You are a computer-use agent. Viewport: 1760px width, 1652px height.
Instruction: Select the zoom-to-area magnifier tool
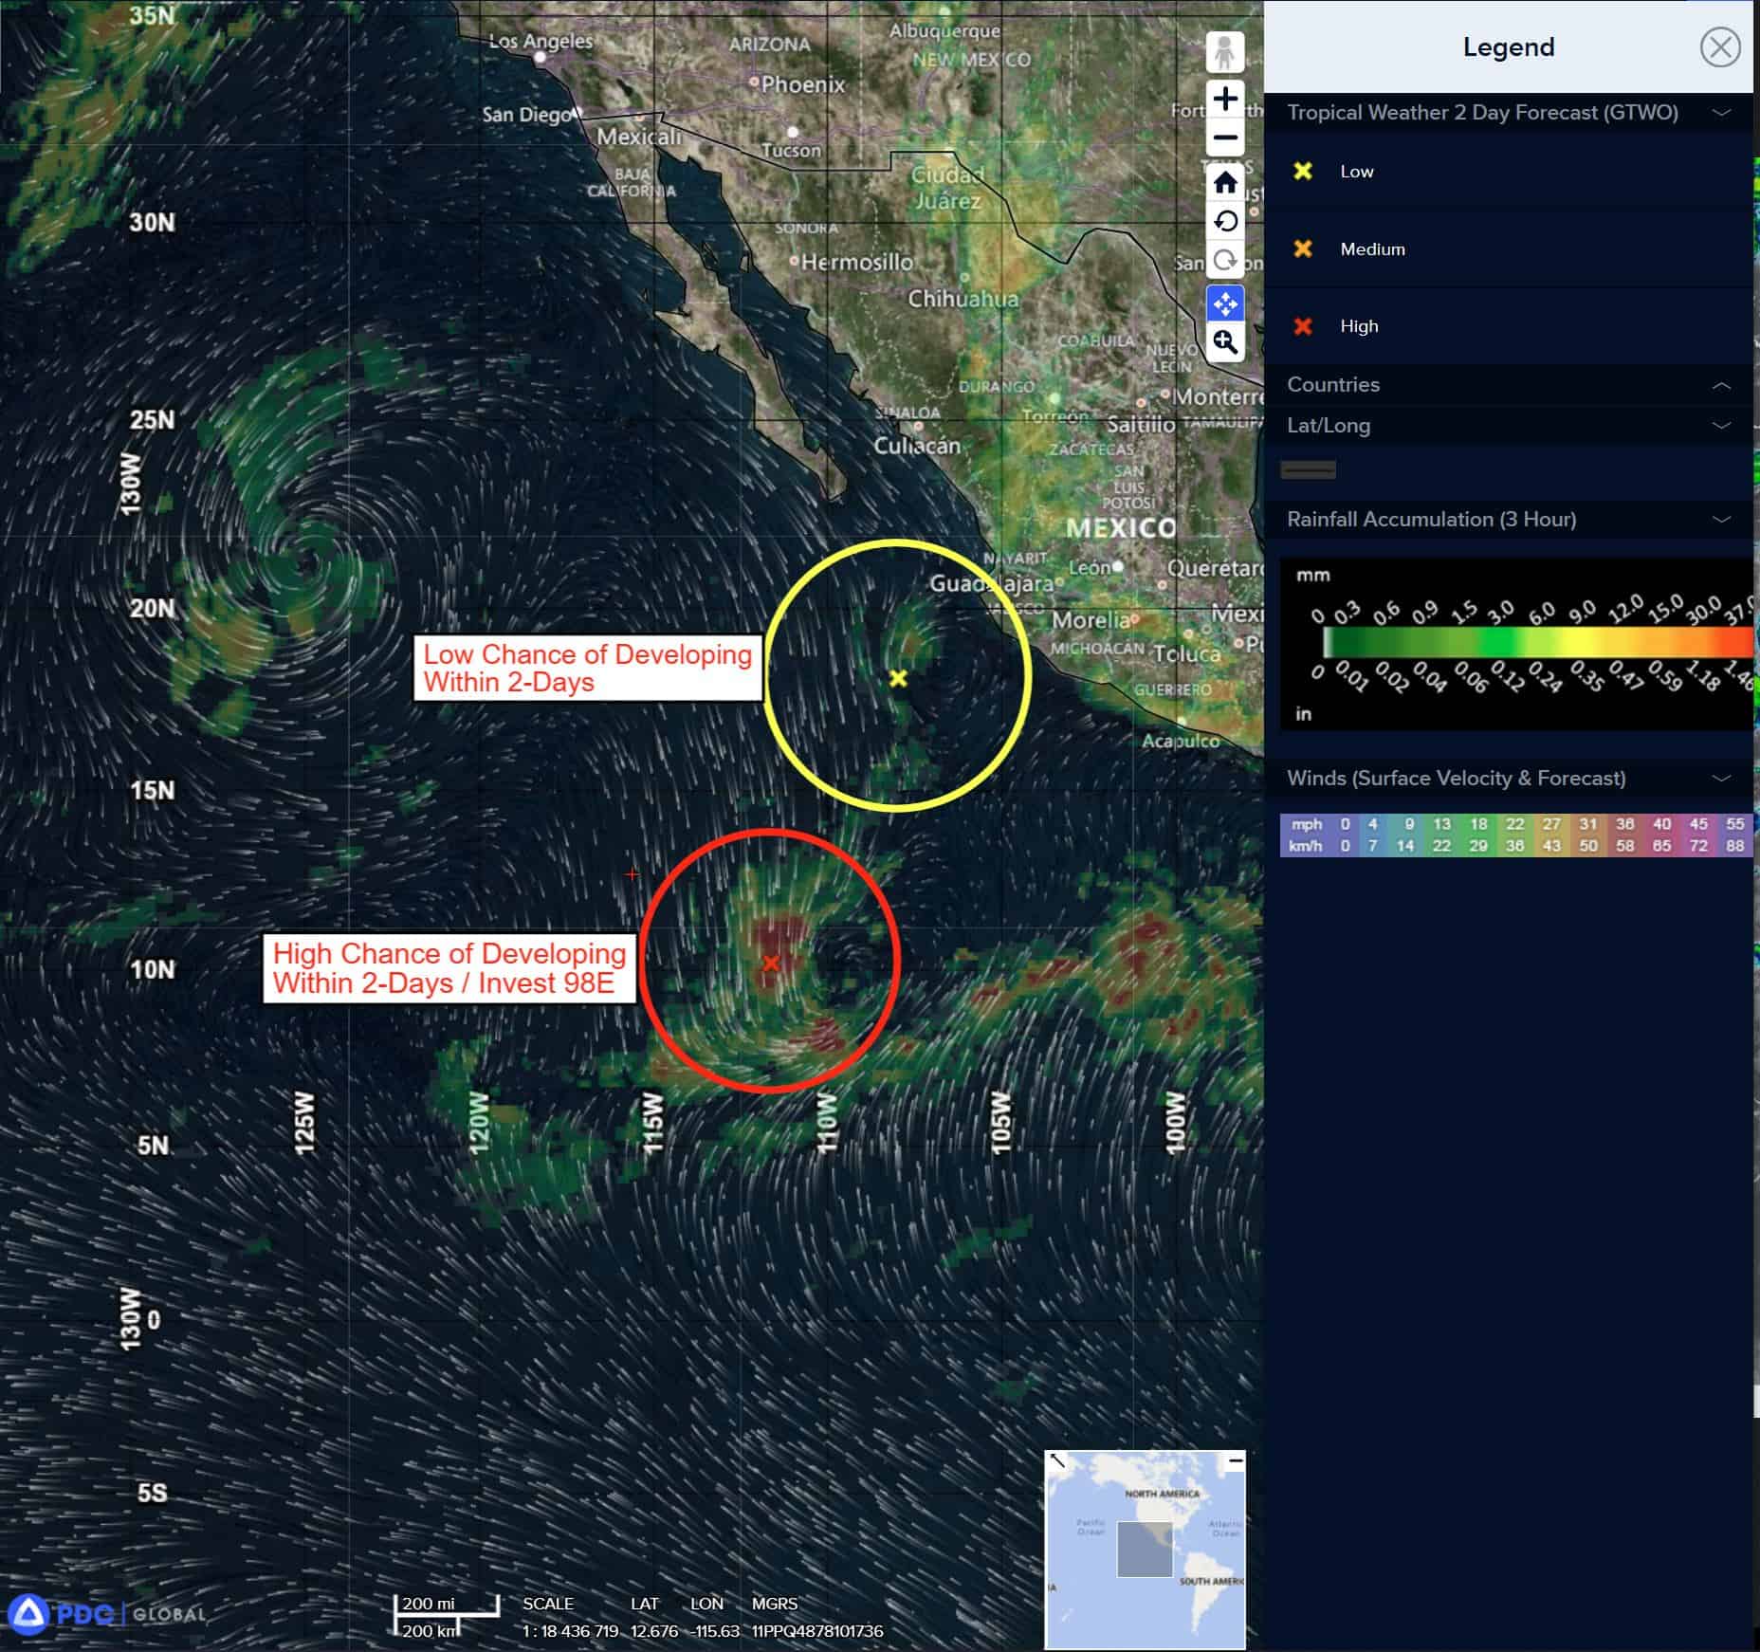[1225, 342]
